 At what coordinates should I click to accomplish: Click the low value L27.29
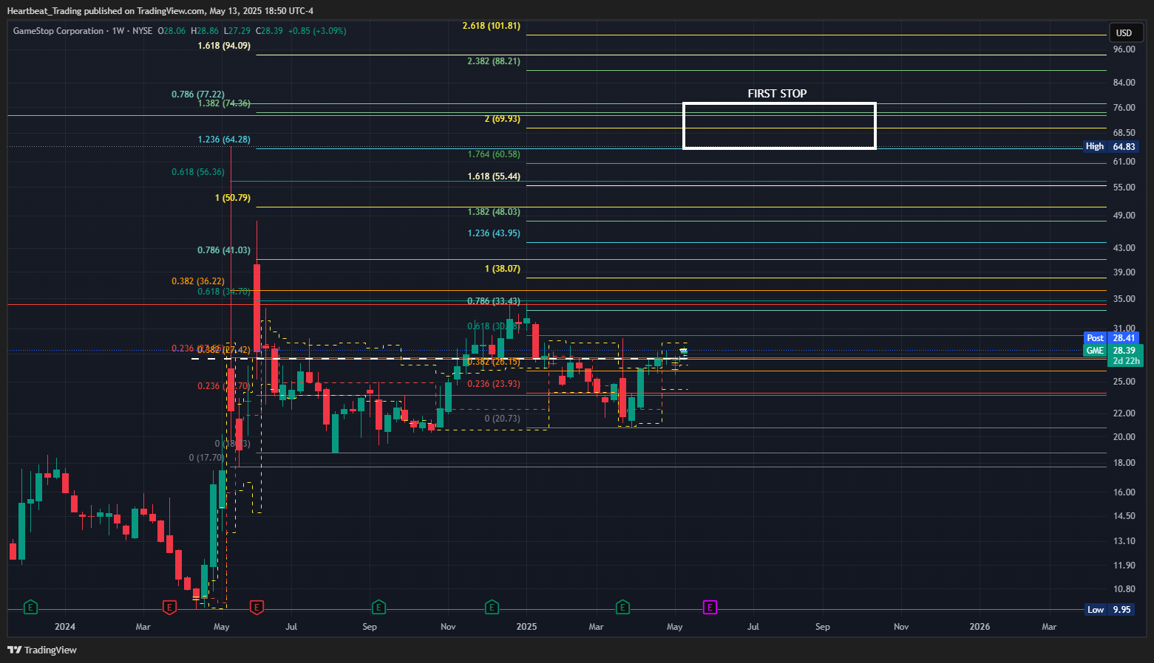point(237,31)
